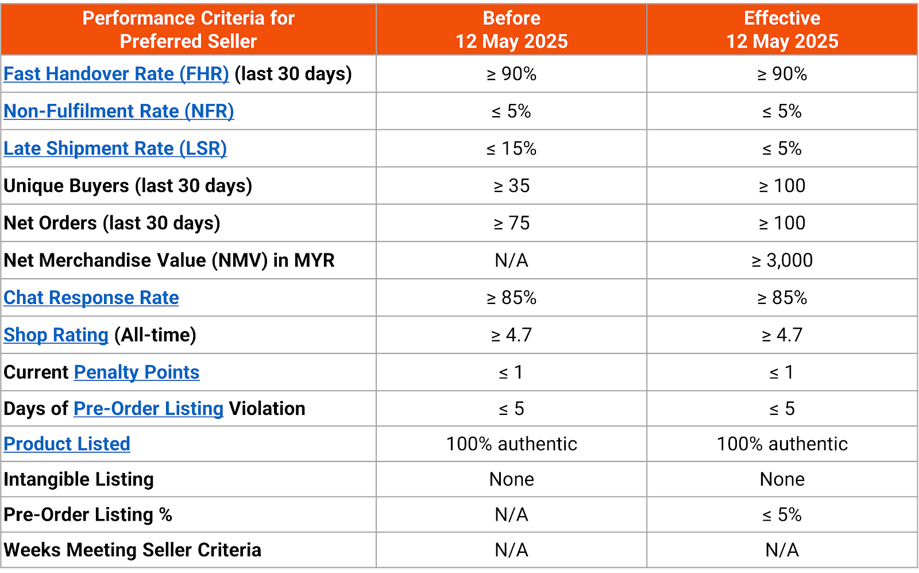This screenshot has width=919, height=573.
Task: Click the 'Intangible Listing' row label
Action: (79, 479)
